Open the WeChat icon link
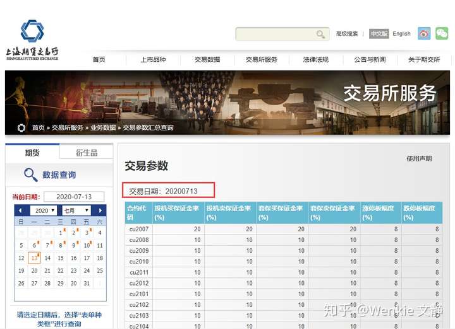 [442, 33]
